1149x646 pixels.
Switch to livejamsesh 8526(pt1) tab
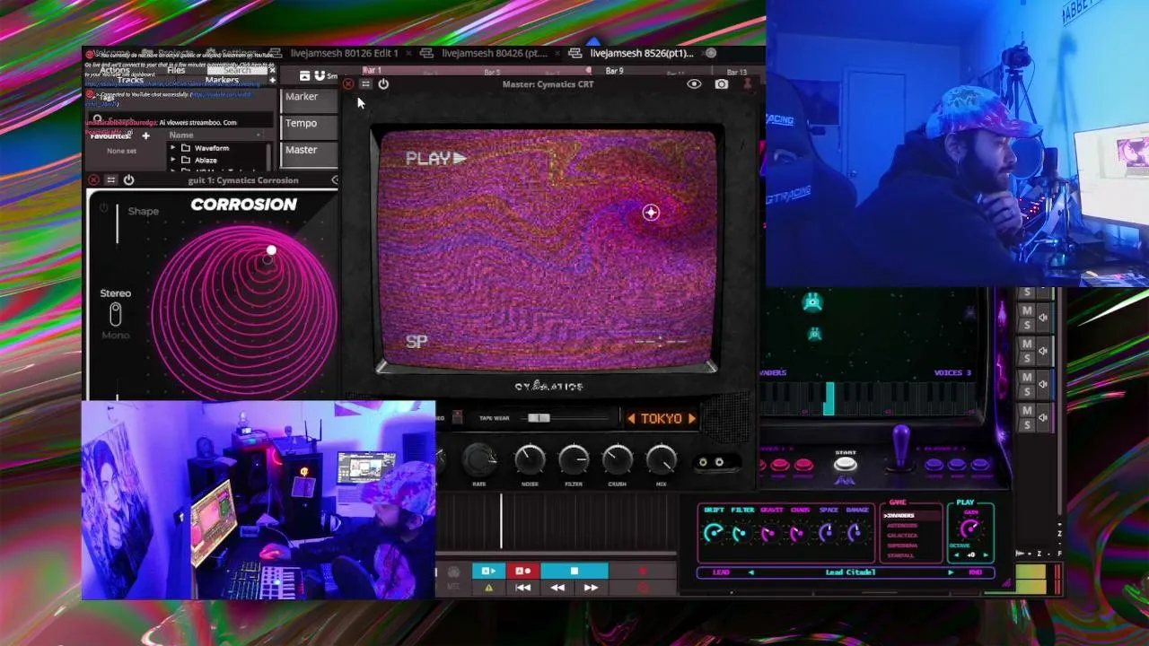pyautogui.click(x=641, y=53)
